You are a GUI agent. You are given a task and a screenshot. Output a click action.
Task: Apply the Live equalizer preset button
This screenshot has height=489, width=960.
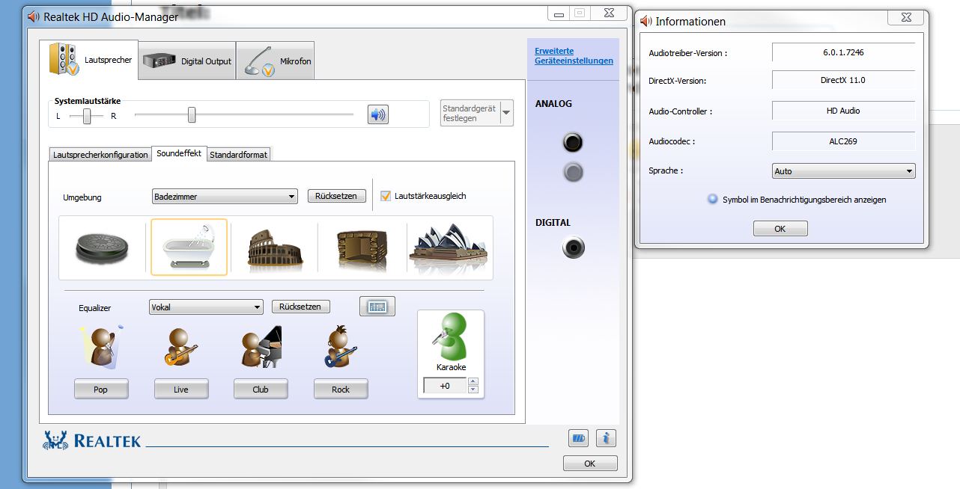pyautogui.click(x=181, y=390)
